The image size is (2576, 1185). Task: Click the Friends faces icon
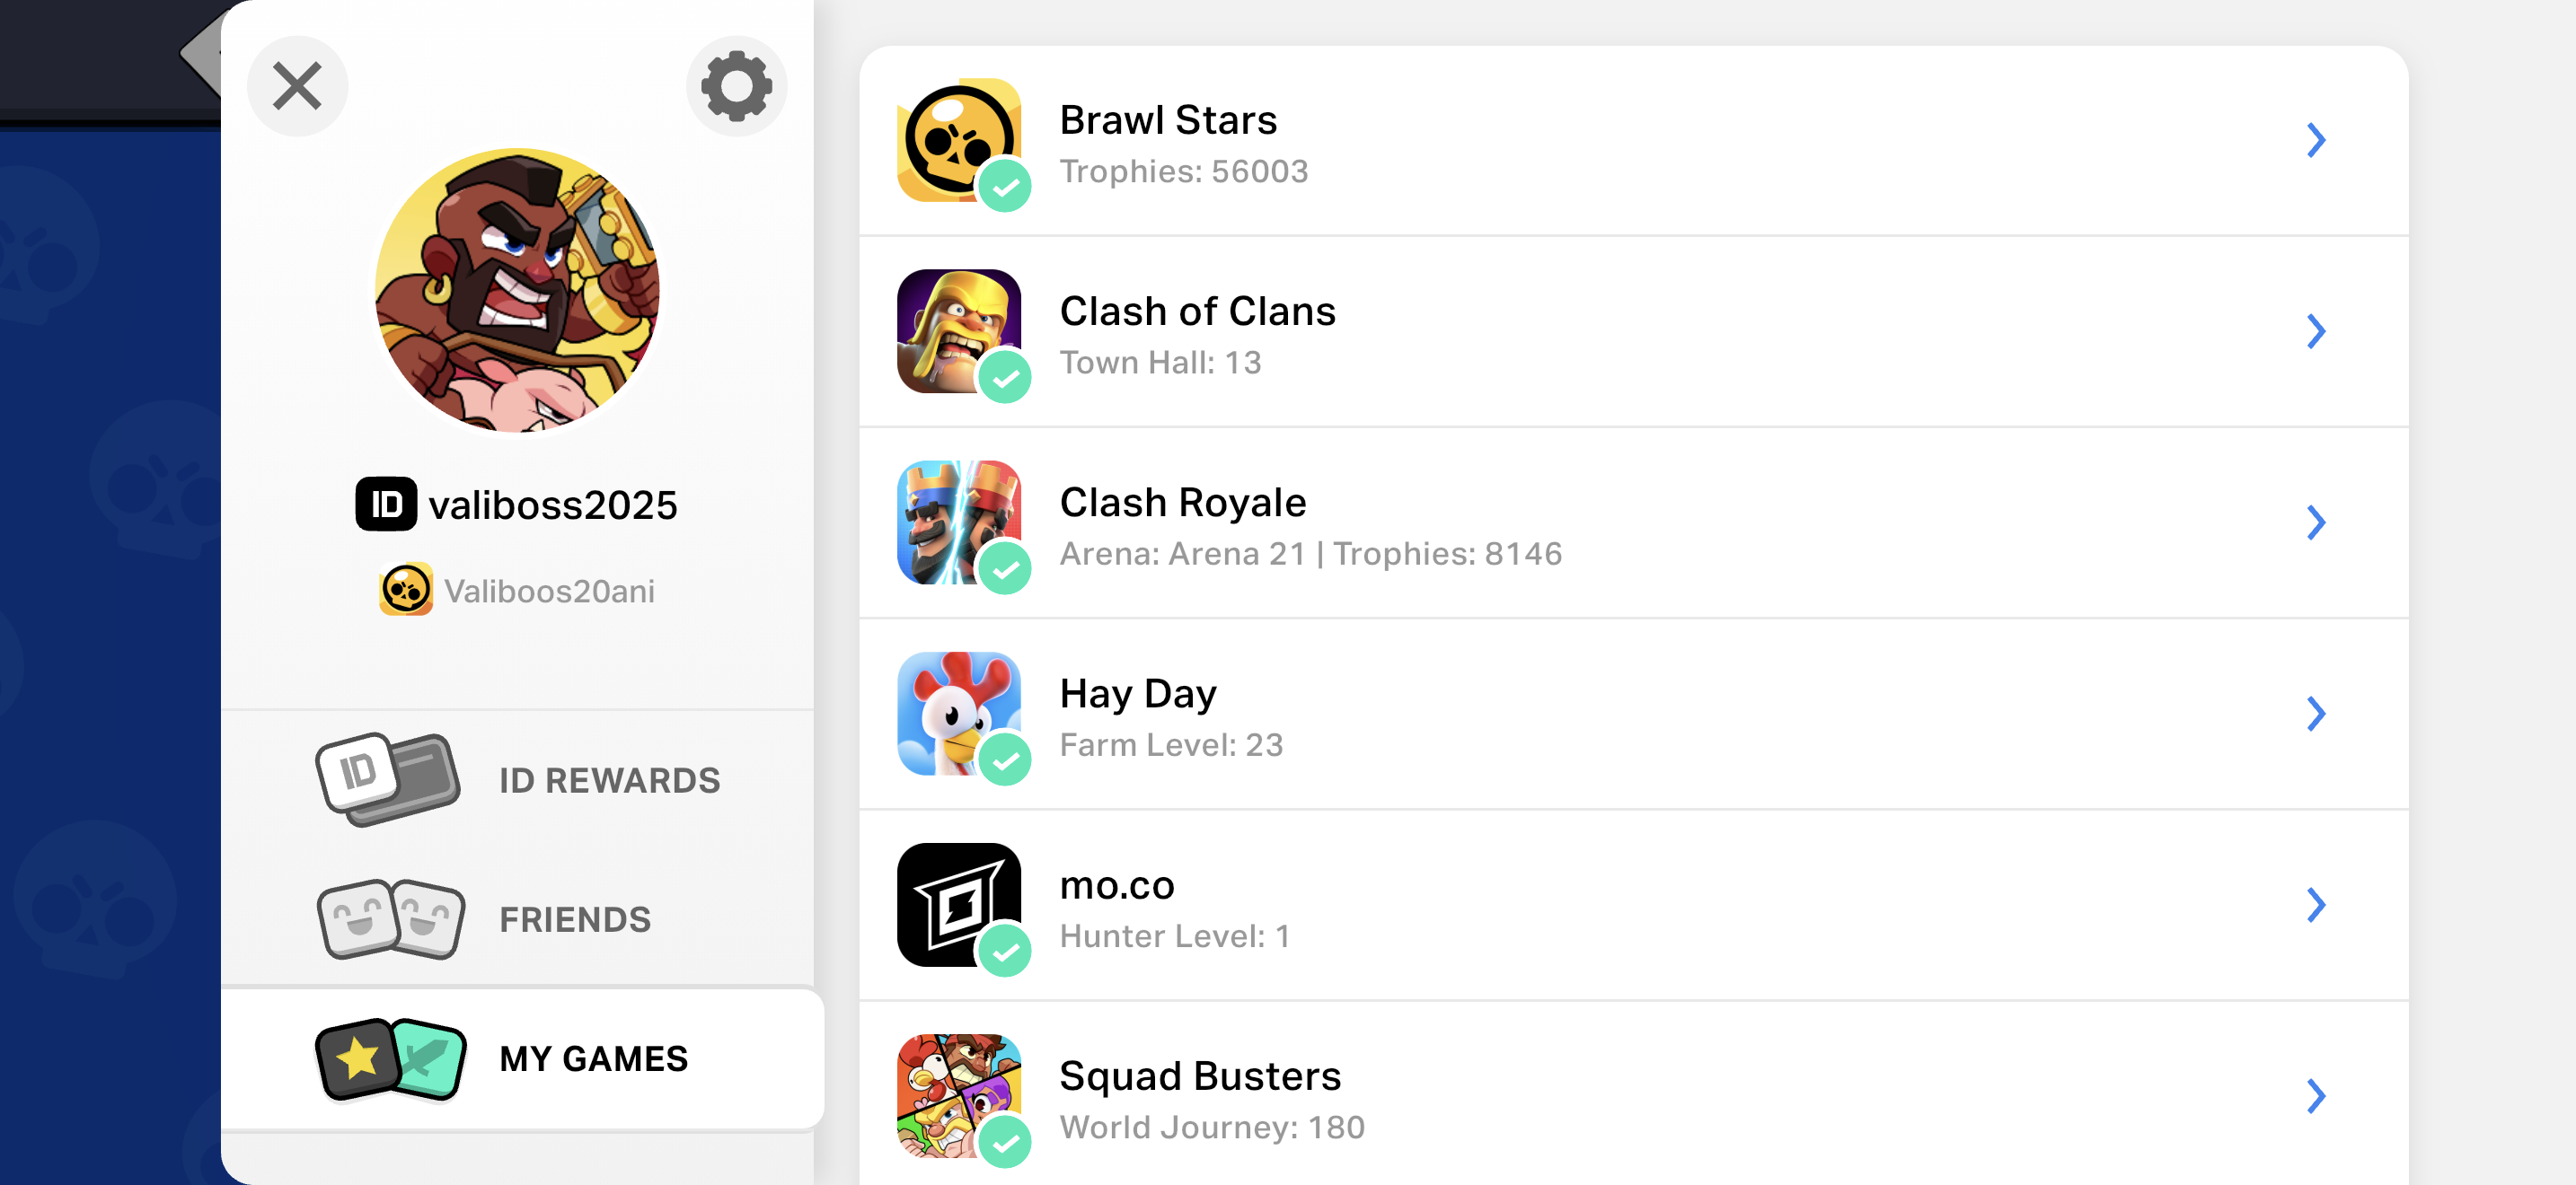(391, 919)
